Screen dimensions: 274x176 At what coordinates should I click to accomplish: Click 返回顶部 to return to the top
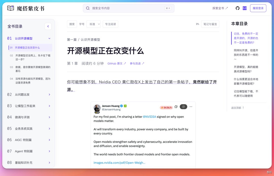(237, 108)
